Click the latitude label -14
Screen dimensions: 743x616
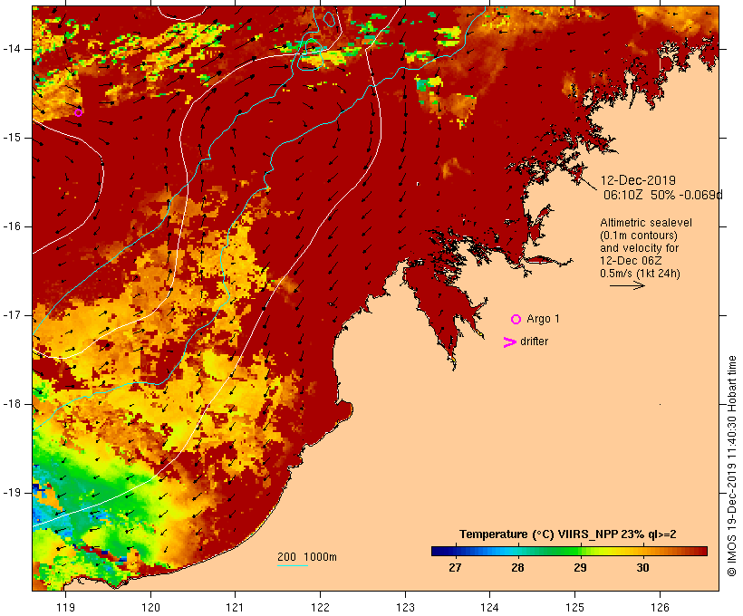(x=12, y=49)
